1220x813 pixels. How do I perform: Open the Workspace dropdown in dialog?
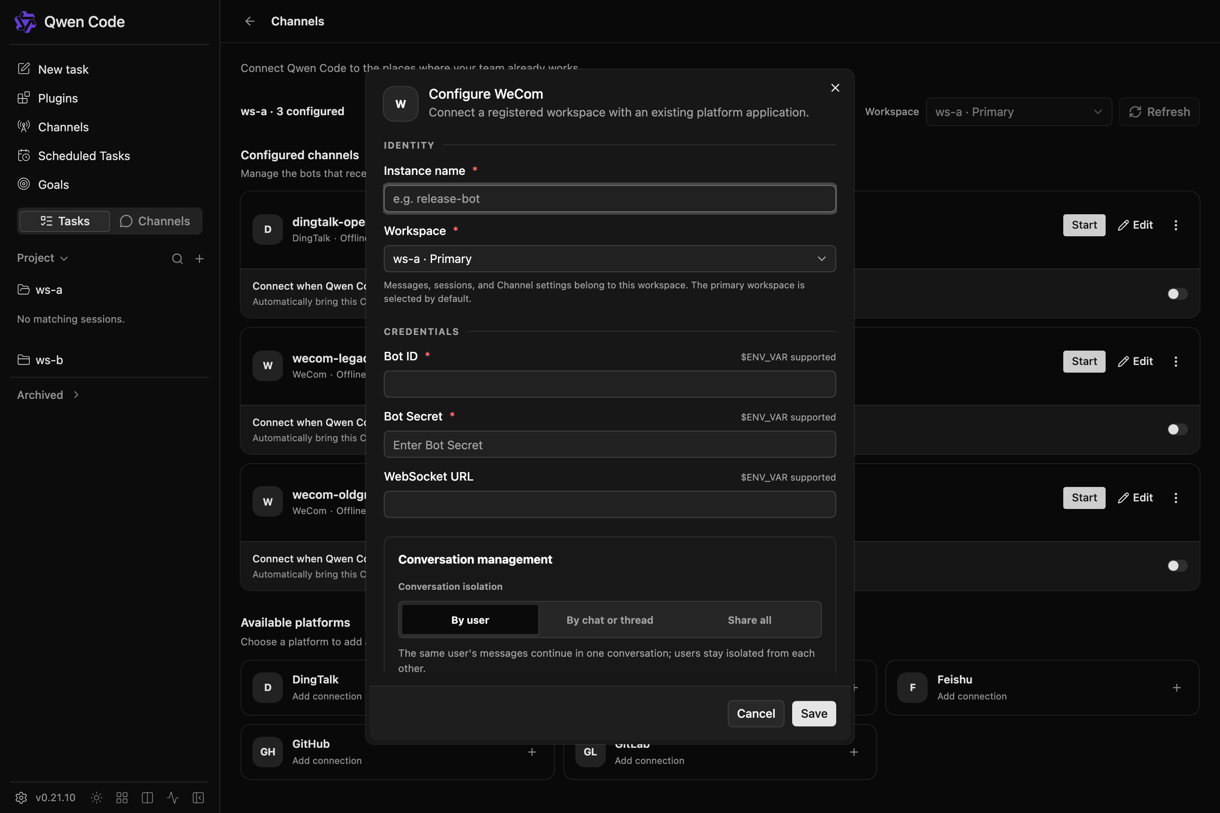pos(610,259)
